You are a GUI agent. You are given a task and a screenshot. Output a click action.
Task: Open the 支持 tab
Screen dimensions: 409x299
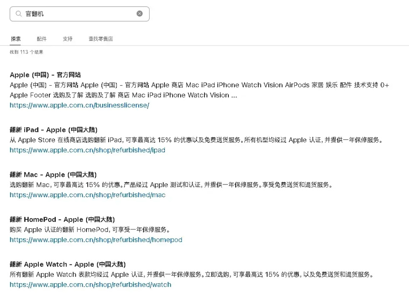pyautogui.click(x=67, y=39)
